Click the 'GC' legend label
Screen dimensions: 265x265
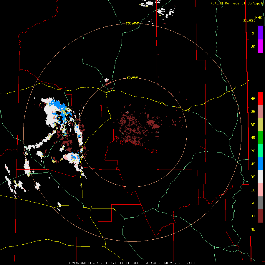click(253, 203)
